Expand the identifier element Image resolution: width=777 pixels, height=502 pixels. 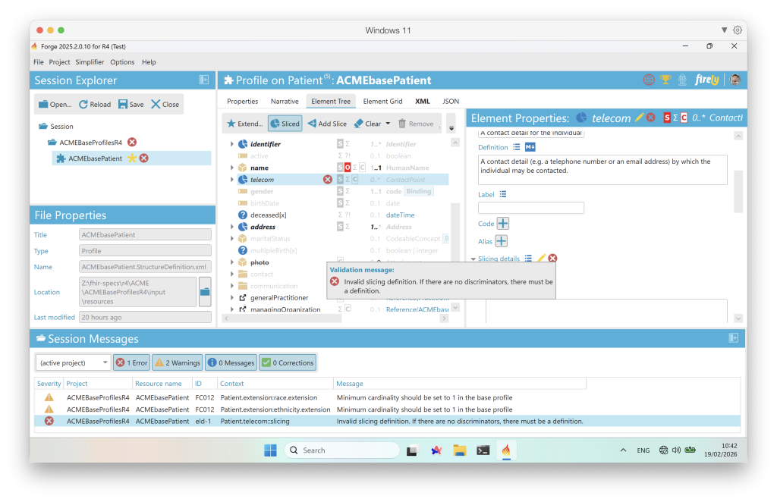pos(232,143)
